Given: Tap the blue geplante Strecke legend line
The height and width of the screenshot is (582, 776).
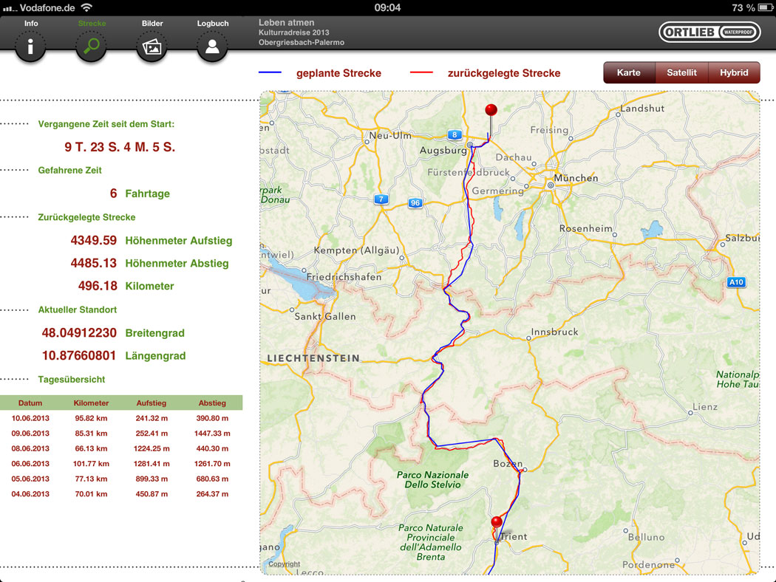Looking at the screenshot, I should coord(270,73).
